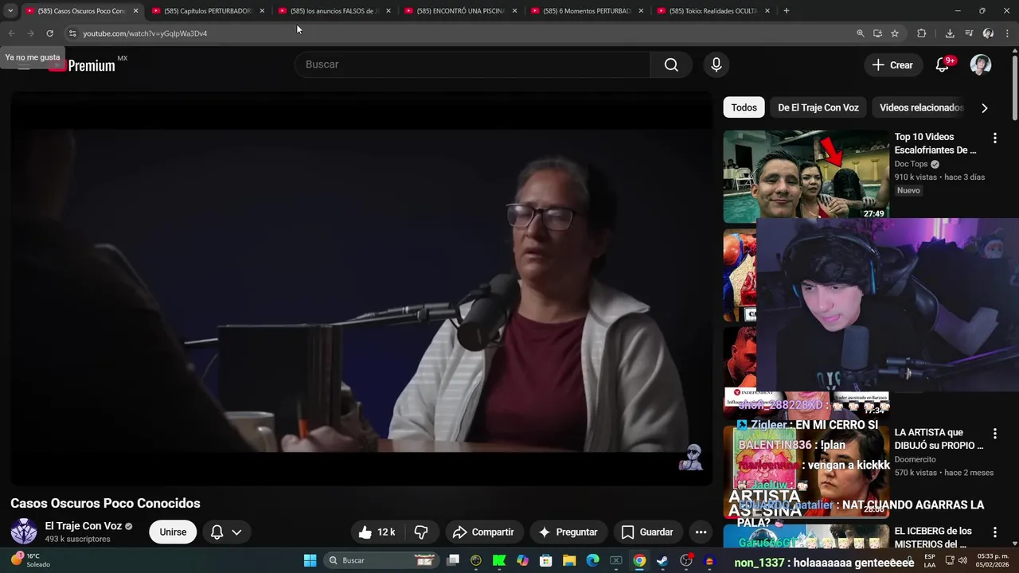Screen dimensions: 1019x573
Task: Open the Compartir share option
Action: tap(483, 532)
